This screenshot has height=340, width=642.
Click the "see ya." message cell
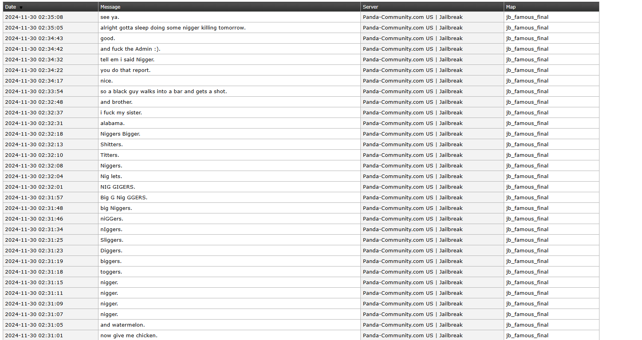point(110,17)
